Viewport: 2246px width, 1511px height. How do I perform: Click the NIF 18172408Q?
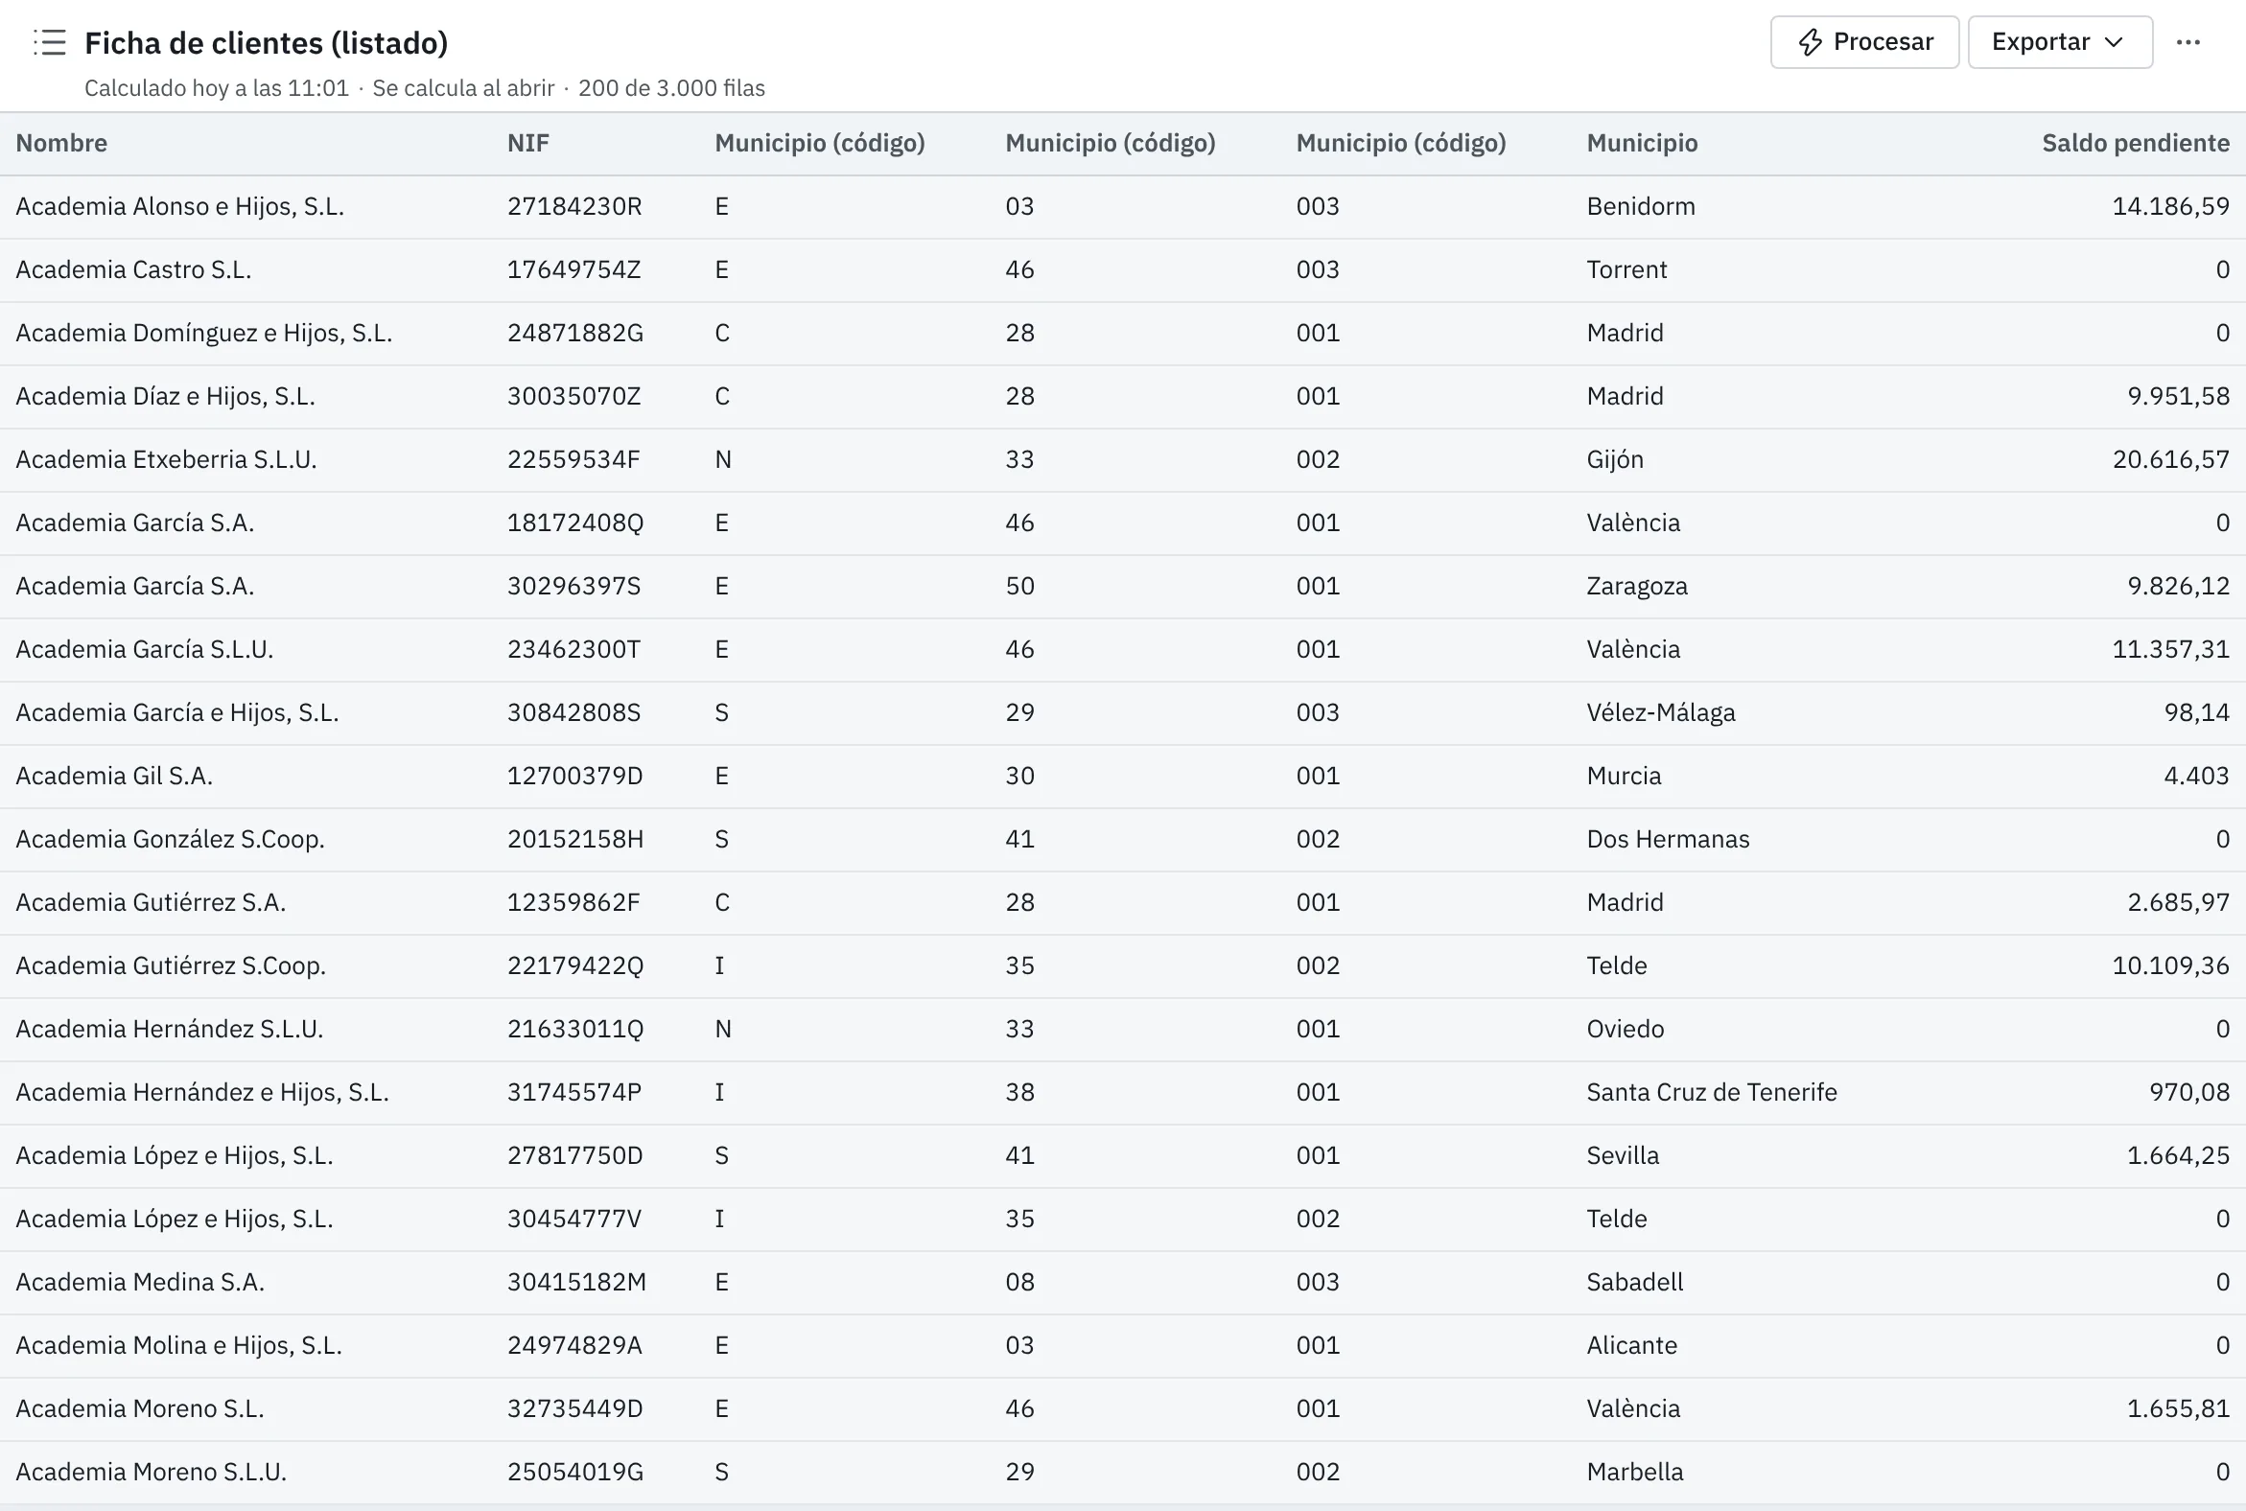tap(575, 523)
